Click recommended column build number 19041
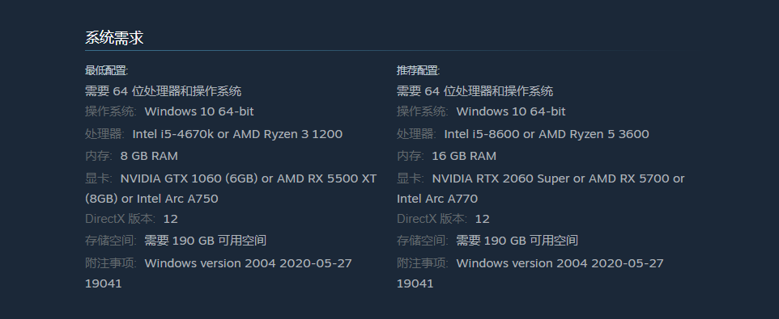The width and height of the screenshot is (779, 319). (415, 283)
